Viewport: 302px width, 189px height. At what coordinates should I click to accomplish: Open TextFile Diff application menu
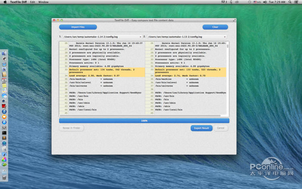point(18,2)
